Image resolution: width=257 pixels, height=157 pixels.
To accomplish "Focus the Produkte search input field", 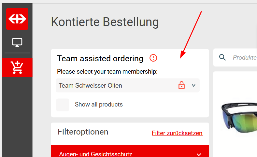I will pos(244,58).
